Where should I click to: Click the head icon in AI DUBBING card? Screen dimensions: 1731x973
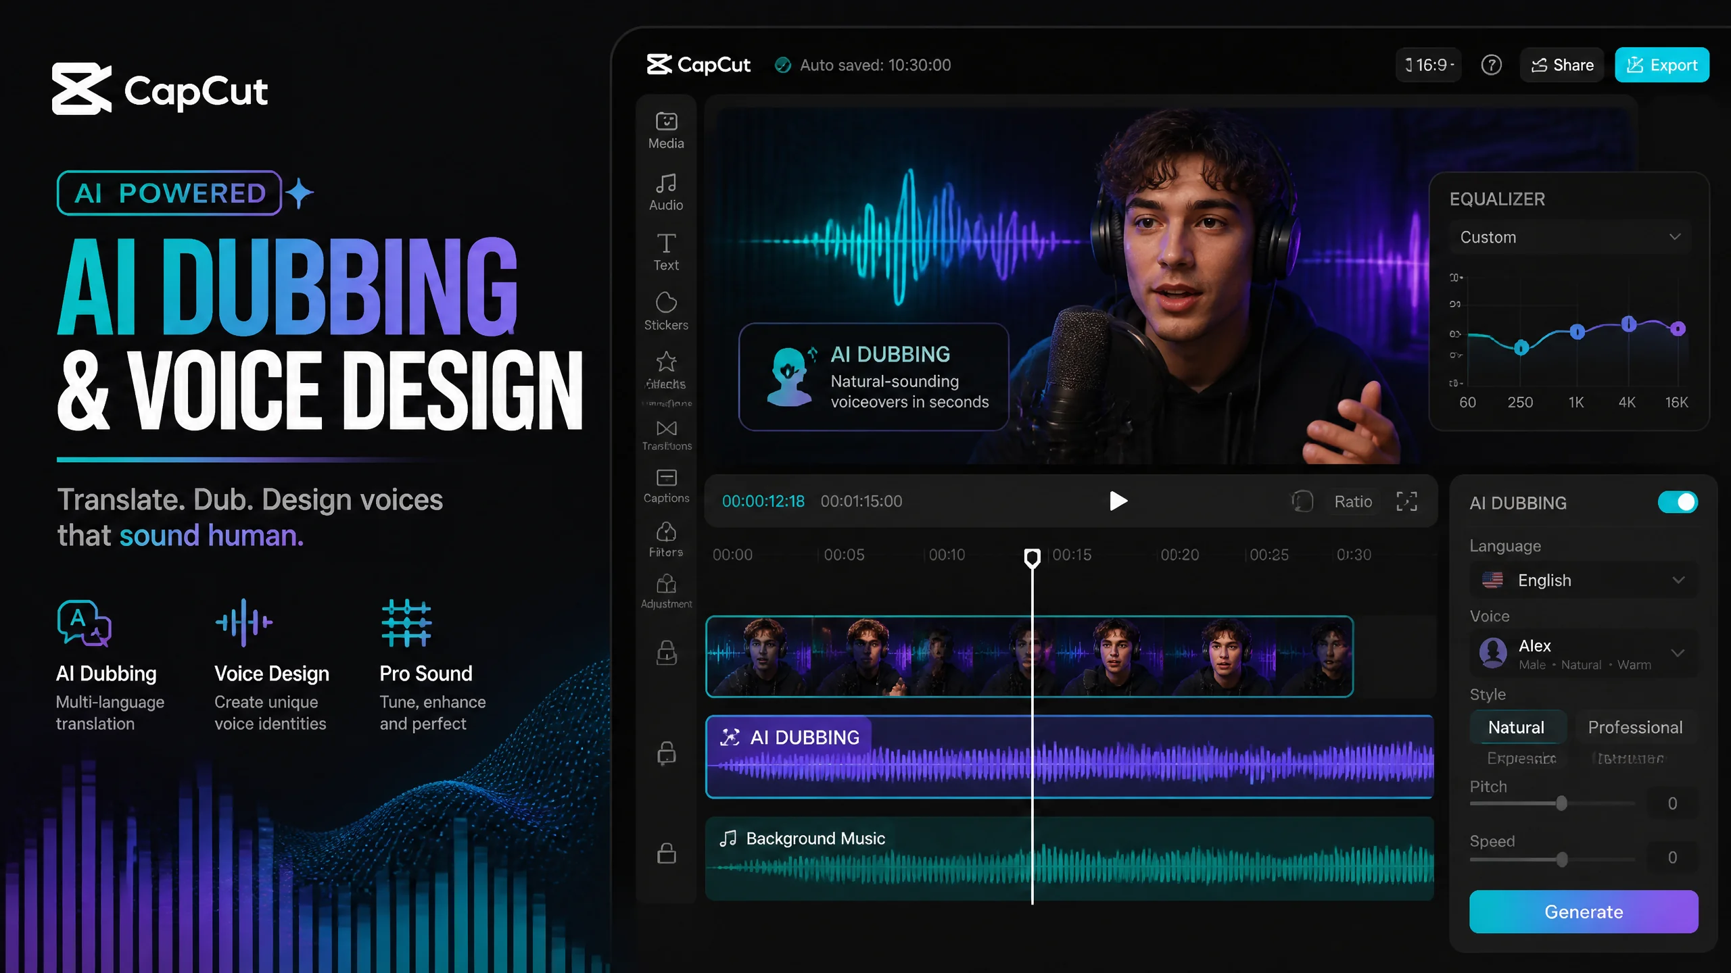790,376
